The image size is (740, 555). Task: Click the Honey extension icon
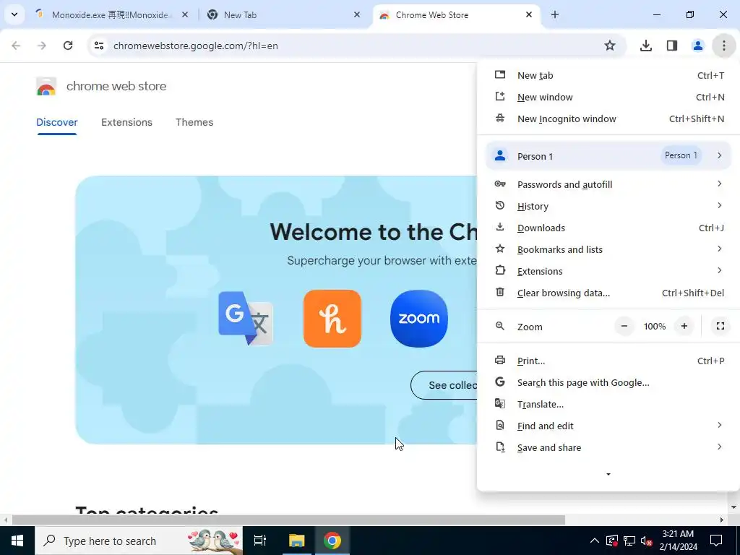[x=332, y=319]
